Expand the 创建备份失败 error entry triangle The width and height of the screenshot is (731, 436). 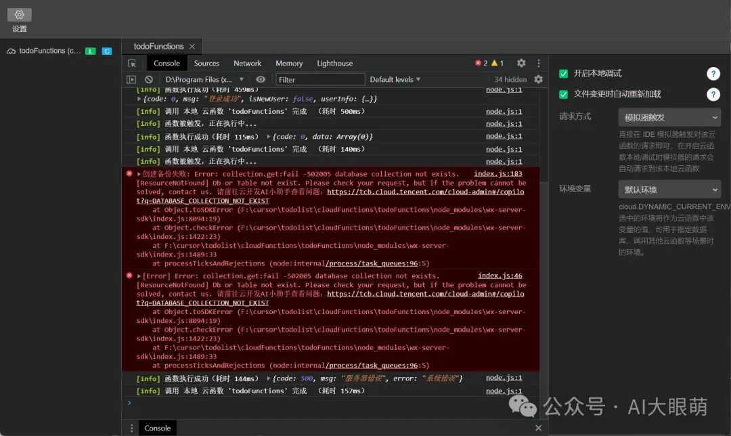139,174
